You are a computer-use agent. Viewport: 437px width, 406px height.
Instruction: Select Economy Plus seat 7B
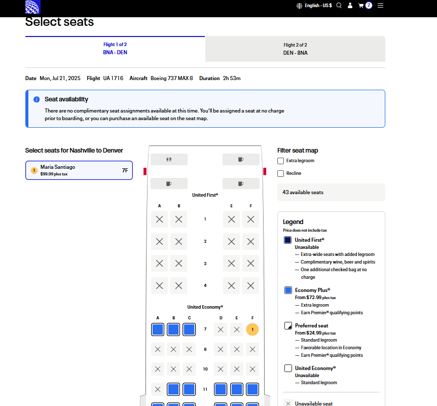tap(173, 329)
